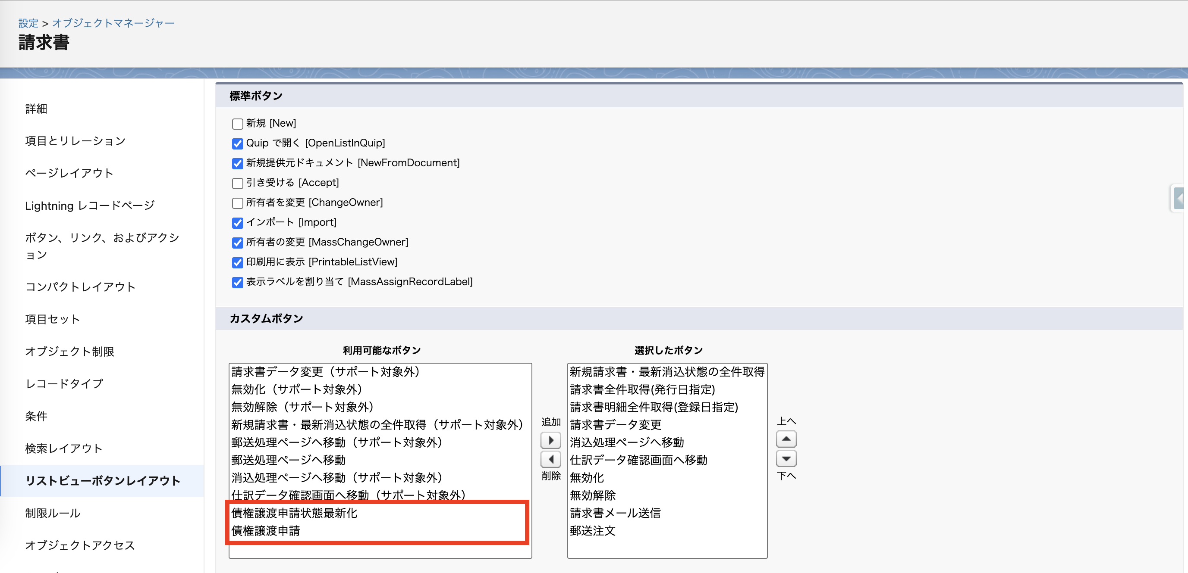Open the ページレイアウト section

coord(69,173)
